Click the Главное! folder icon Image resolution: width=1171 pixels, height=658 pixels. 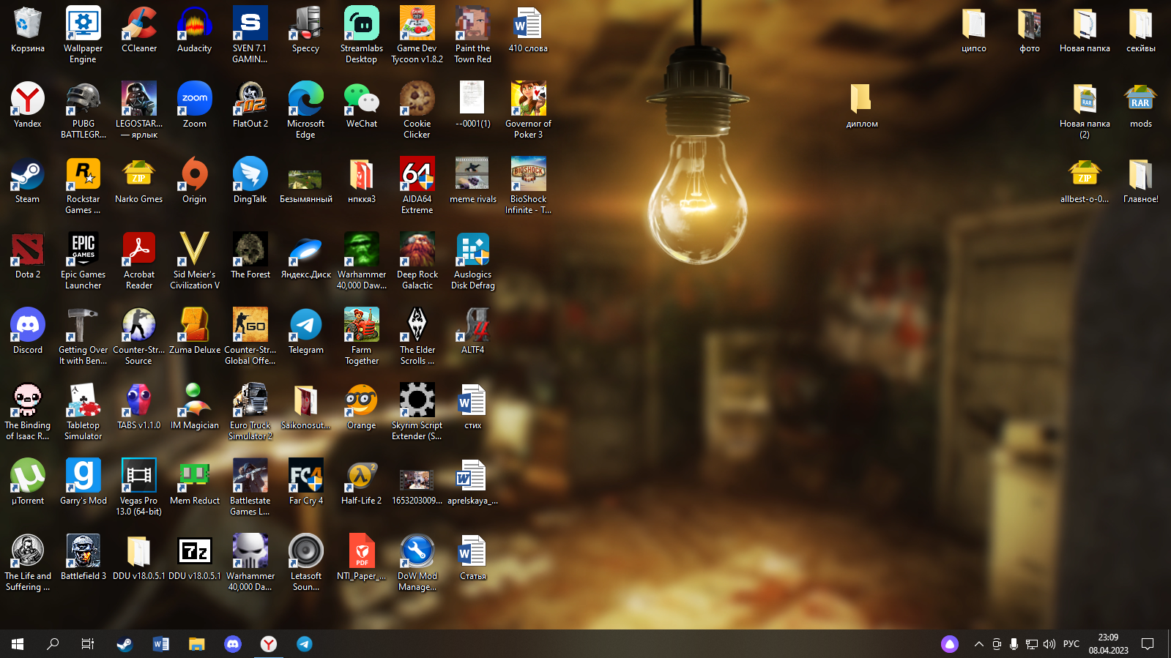point(1141,180)
